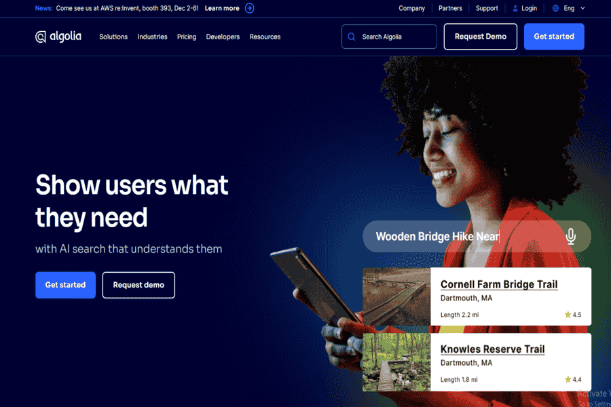The width and height of the screenshot is (611, 407).
Task: Click the Algolia logo icon
Action: pos(41,37)
